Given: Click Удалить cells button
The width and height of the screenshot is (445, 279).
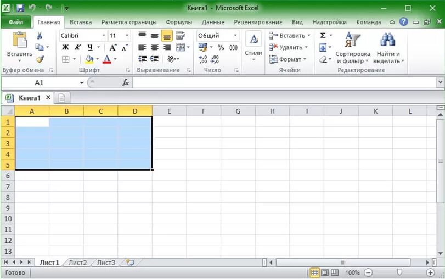Looking at the screenshot, I should pos(288,47).
